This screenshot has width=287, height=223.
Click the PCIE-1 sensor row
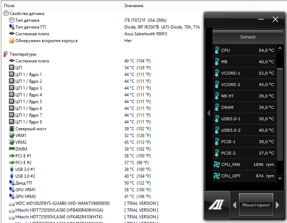coord(244,142)
